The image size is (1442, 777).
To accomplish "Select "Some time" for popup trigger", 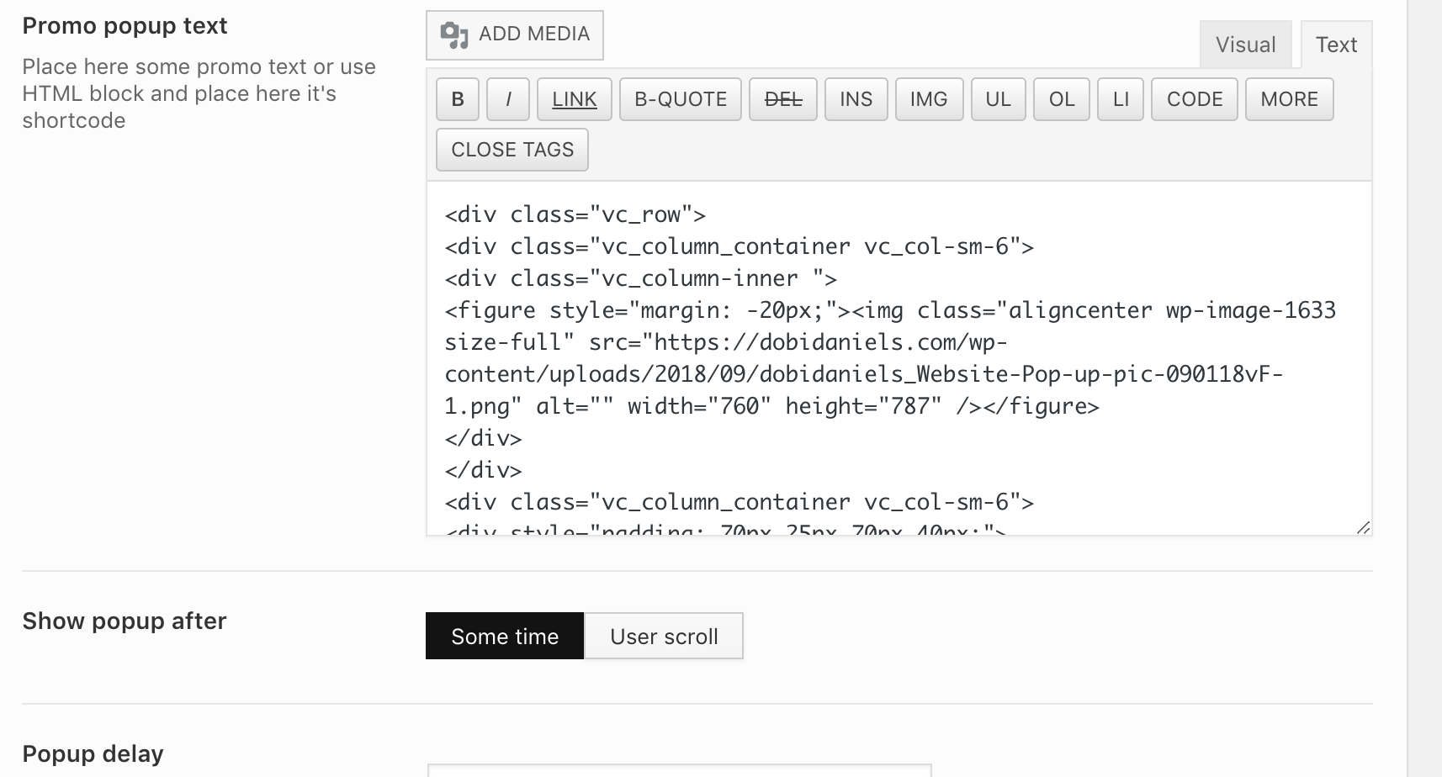I will click(x=505, y=636).
